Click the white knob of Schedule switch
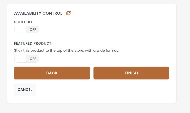The width and height of the screenshot is (190, 113). (x=21, y=30)
